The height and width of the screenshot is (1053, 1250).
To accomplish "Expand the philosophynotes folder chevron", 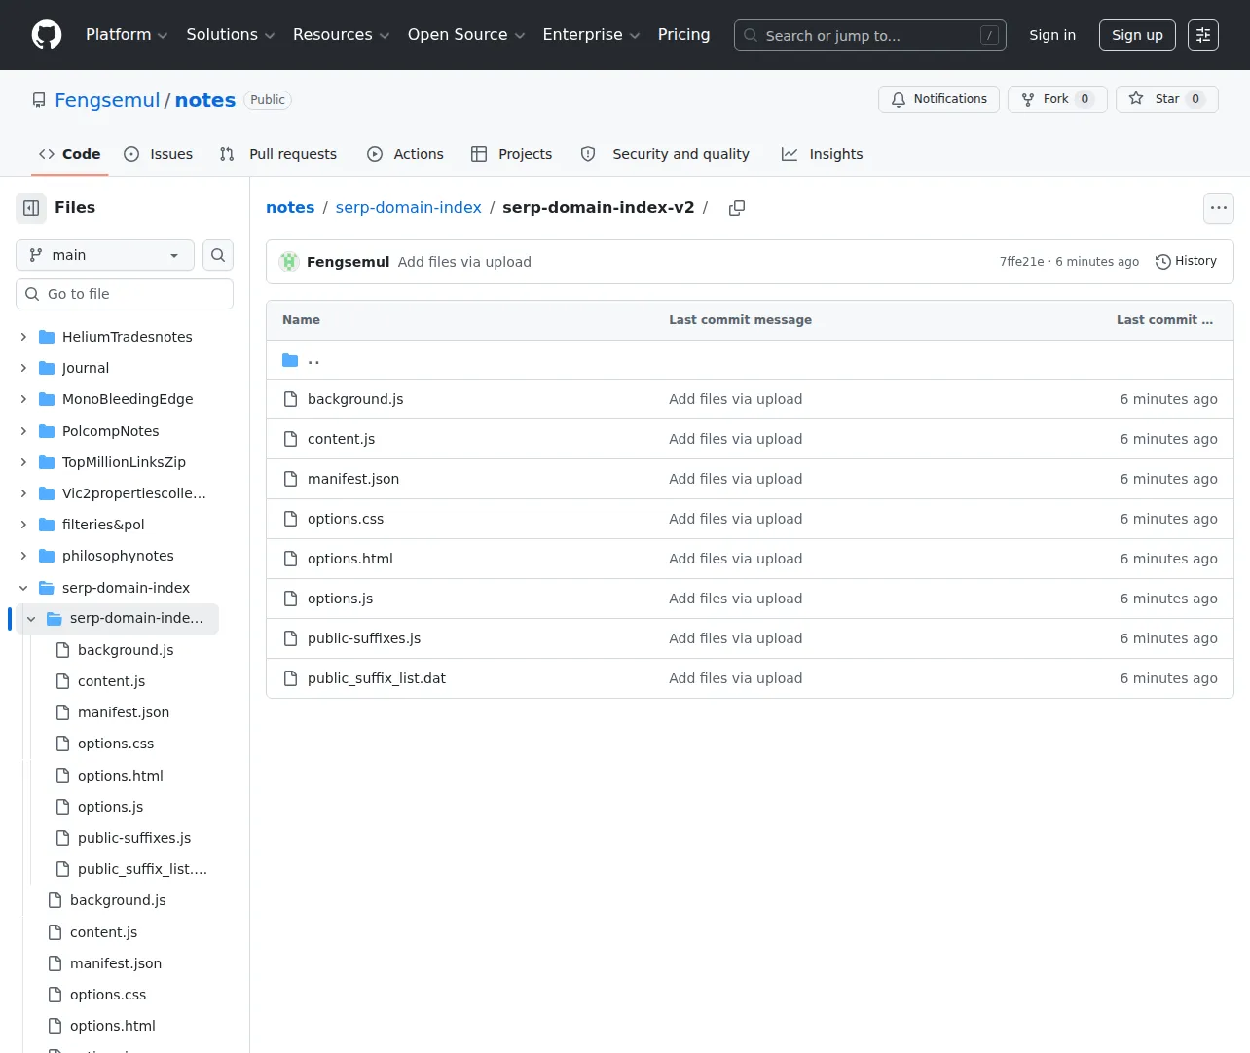I will tap(23, 556).
